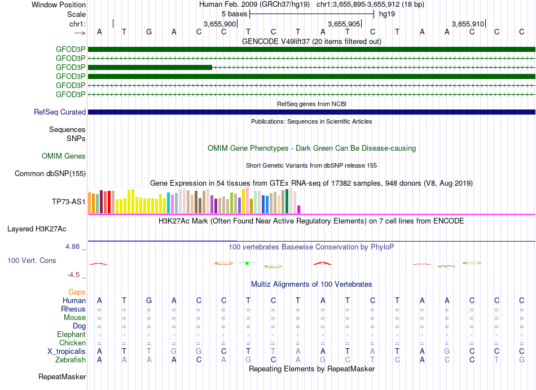Select Multiz Alignments of 100 Vertebrates title

(x=311, y=284)
